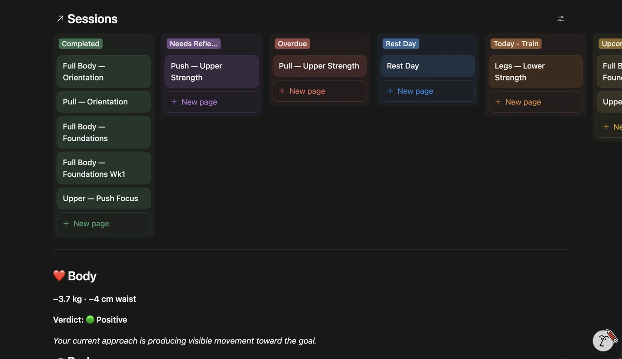Click the Needs Refle... group label

pos(194,44)
